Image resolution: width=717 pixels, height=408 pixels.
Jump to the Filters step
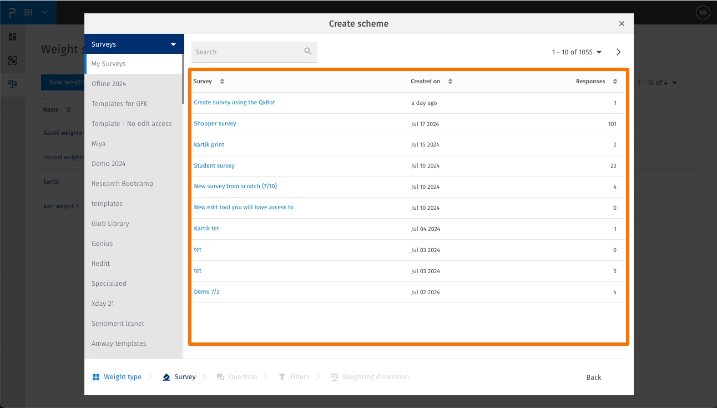point(294,377)
